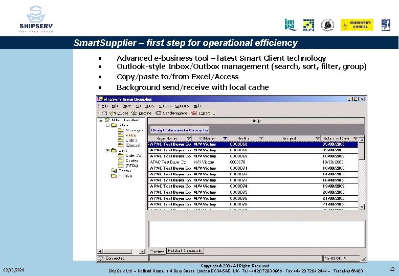This screenshot has height=276, width=399.
Task: Click the Decline toolbar icon
Action: pos(134,113)
